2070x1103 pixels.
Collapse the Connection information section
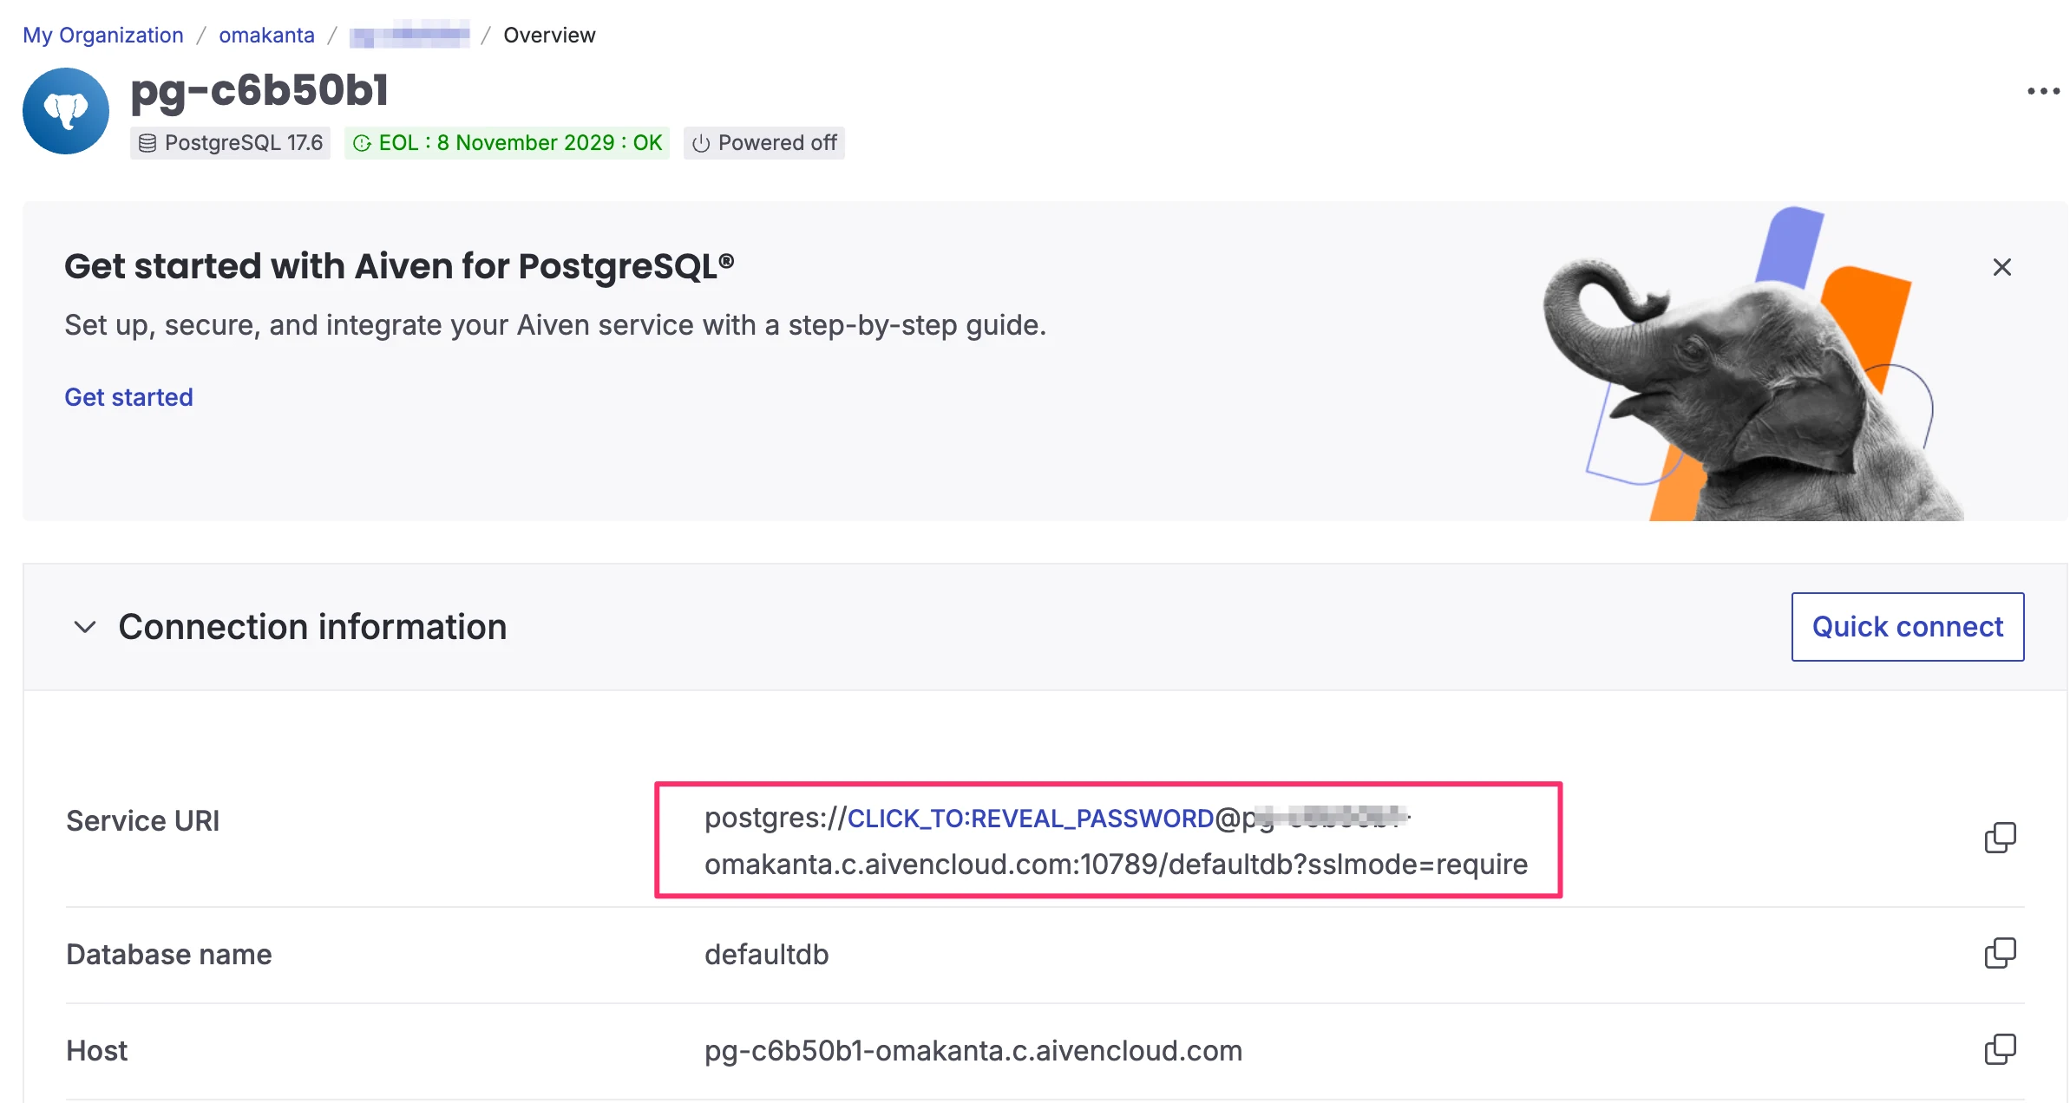(x=85, y=626)
